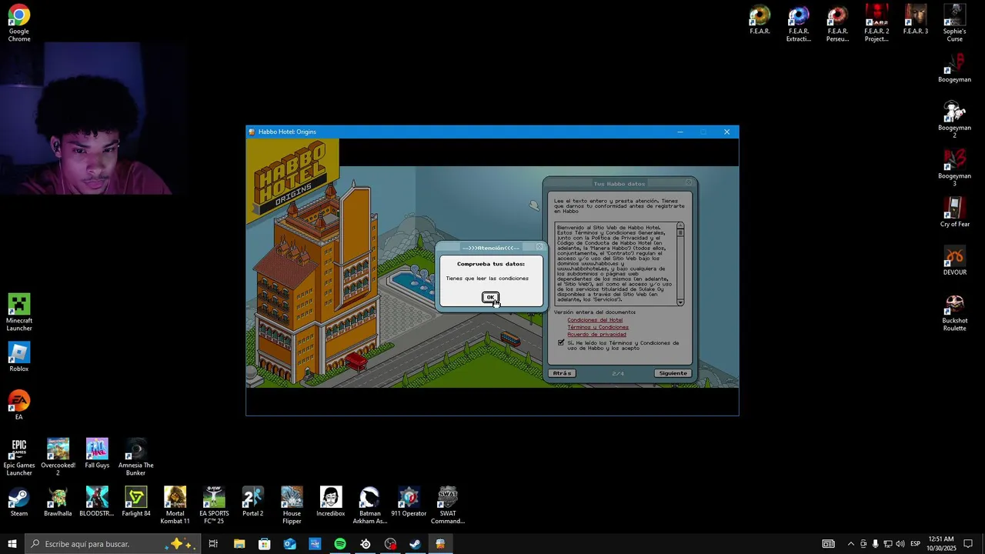Click the Atrás button

pyautogui.click(x=562, y=373)
